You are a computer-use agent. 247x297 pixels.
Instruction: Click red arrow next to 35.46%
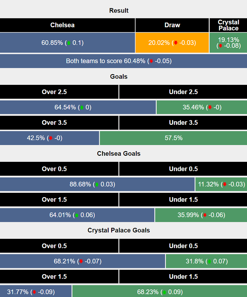[209, 107]
